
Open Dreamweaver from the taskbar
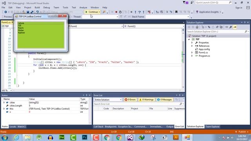62,137
